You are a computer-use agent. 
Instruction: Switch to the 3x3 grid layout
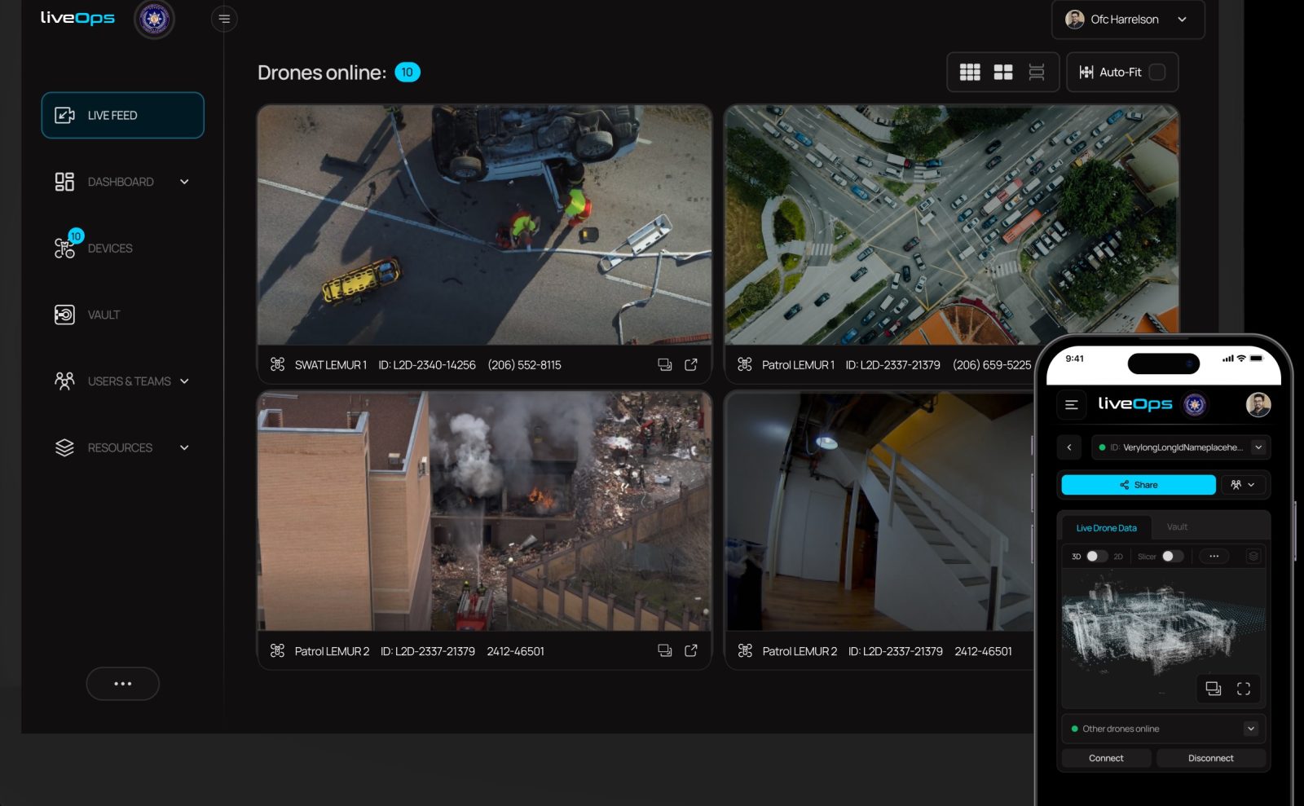970,73
